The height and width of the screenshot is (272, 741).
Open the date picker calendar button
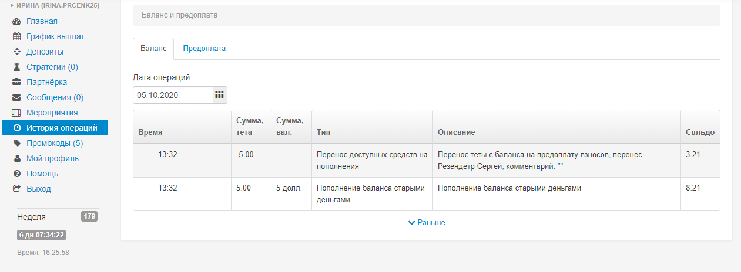pos(220,94)
